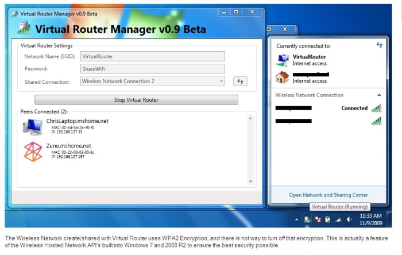402x255 pixels.
Task: Click the volume speaker tray icon
Action: 349,219
